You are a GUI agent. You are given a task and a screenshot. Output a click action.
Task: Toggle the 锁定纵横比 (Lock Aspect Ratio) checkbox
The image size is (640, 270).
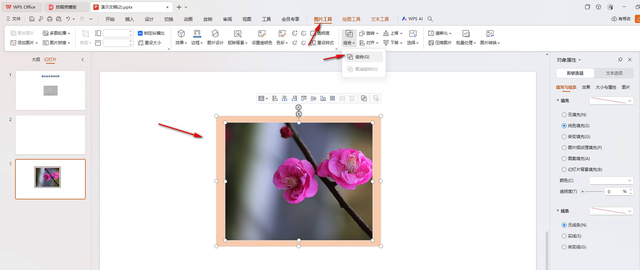[140, 33]
